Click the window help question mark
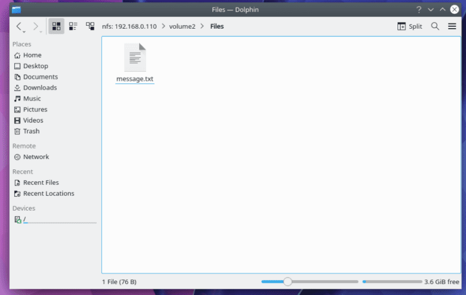 pyautogui.click(x=419, y=10)
